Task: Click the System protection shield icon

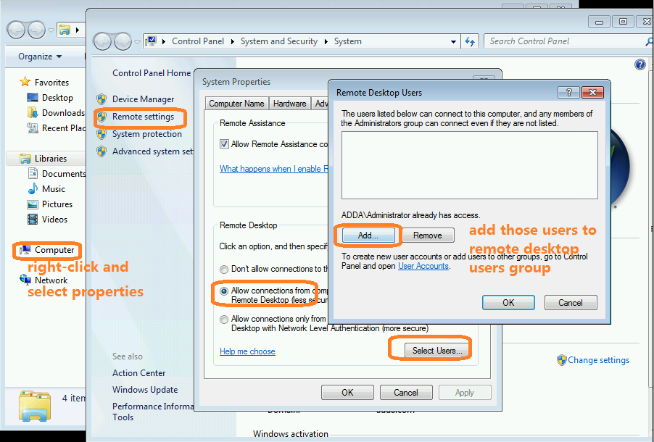Action: (102, 134)
